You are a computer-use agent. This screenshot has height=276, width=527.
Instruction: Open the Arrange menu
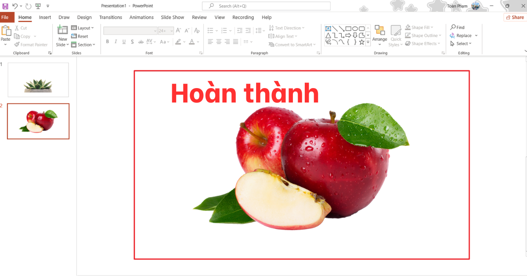(379, 35)
